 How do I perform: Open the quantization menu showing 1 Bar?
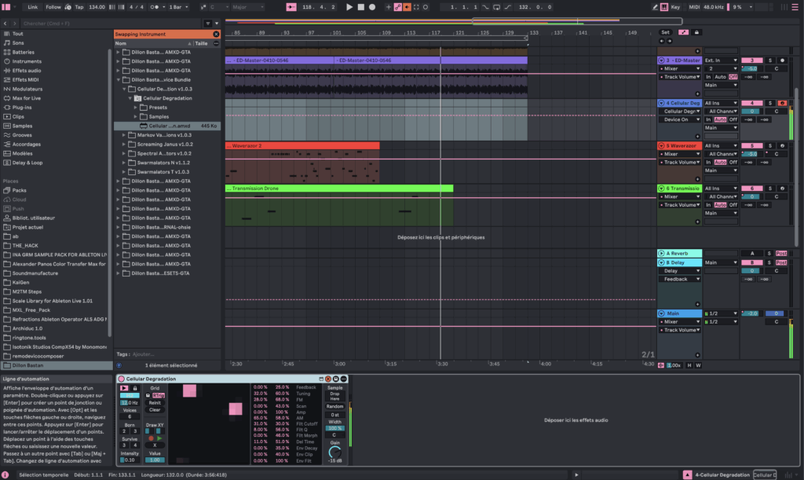tap(178, 7)
